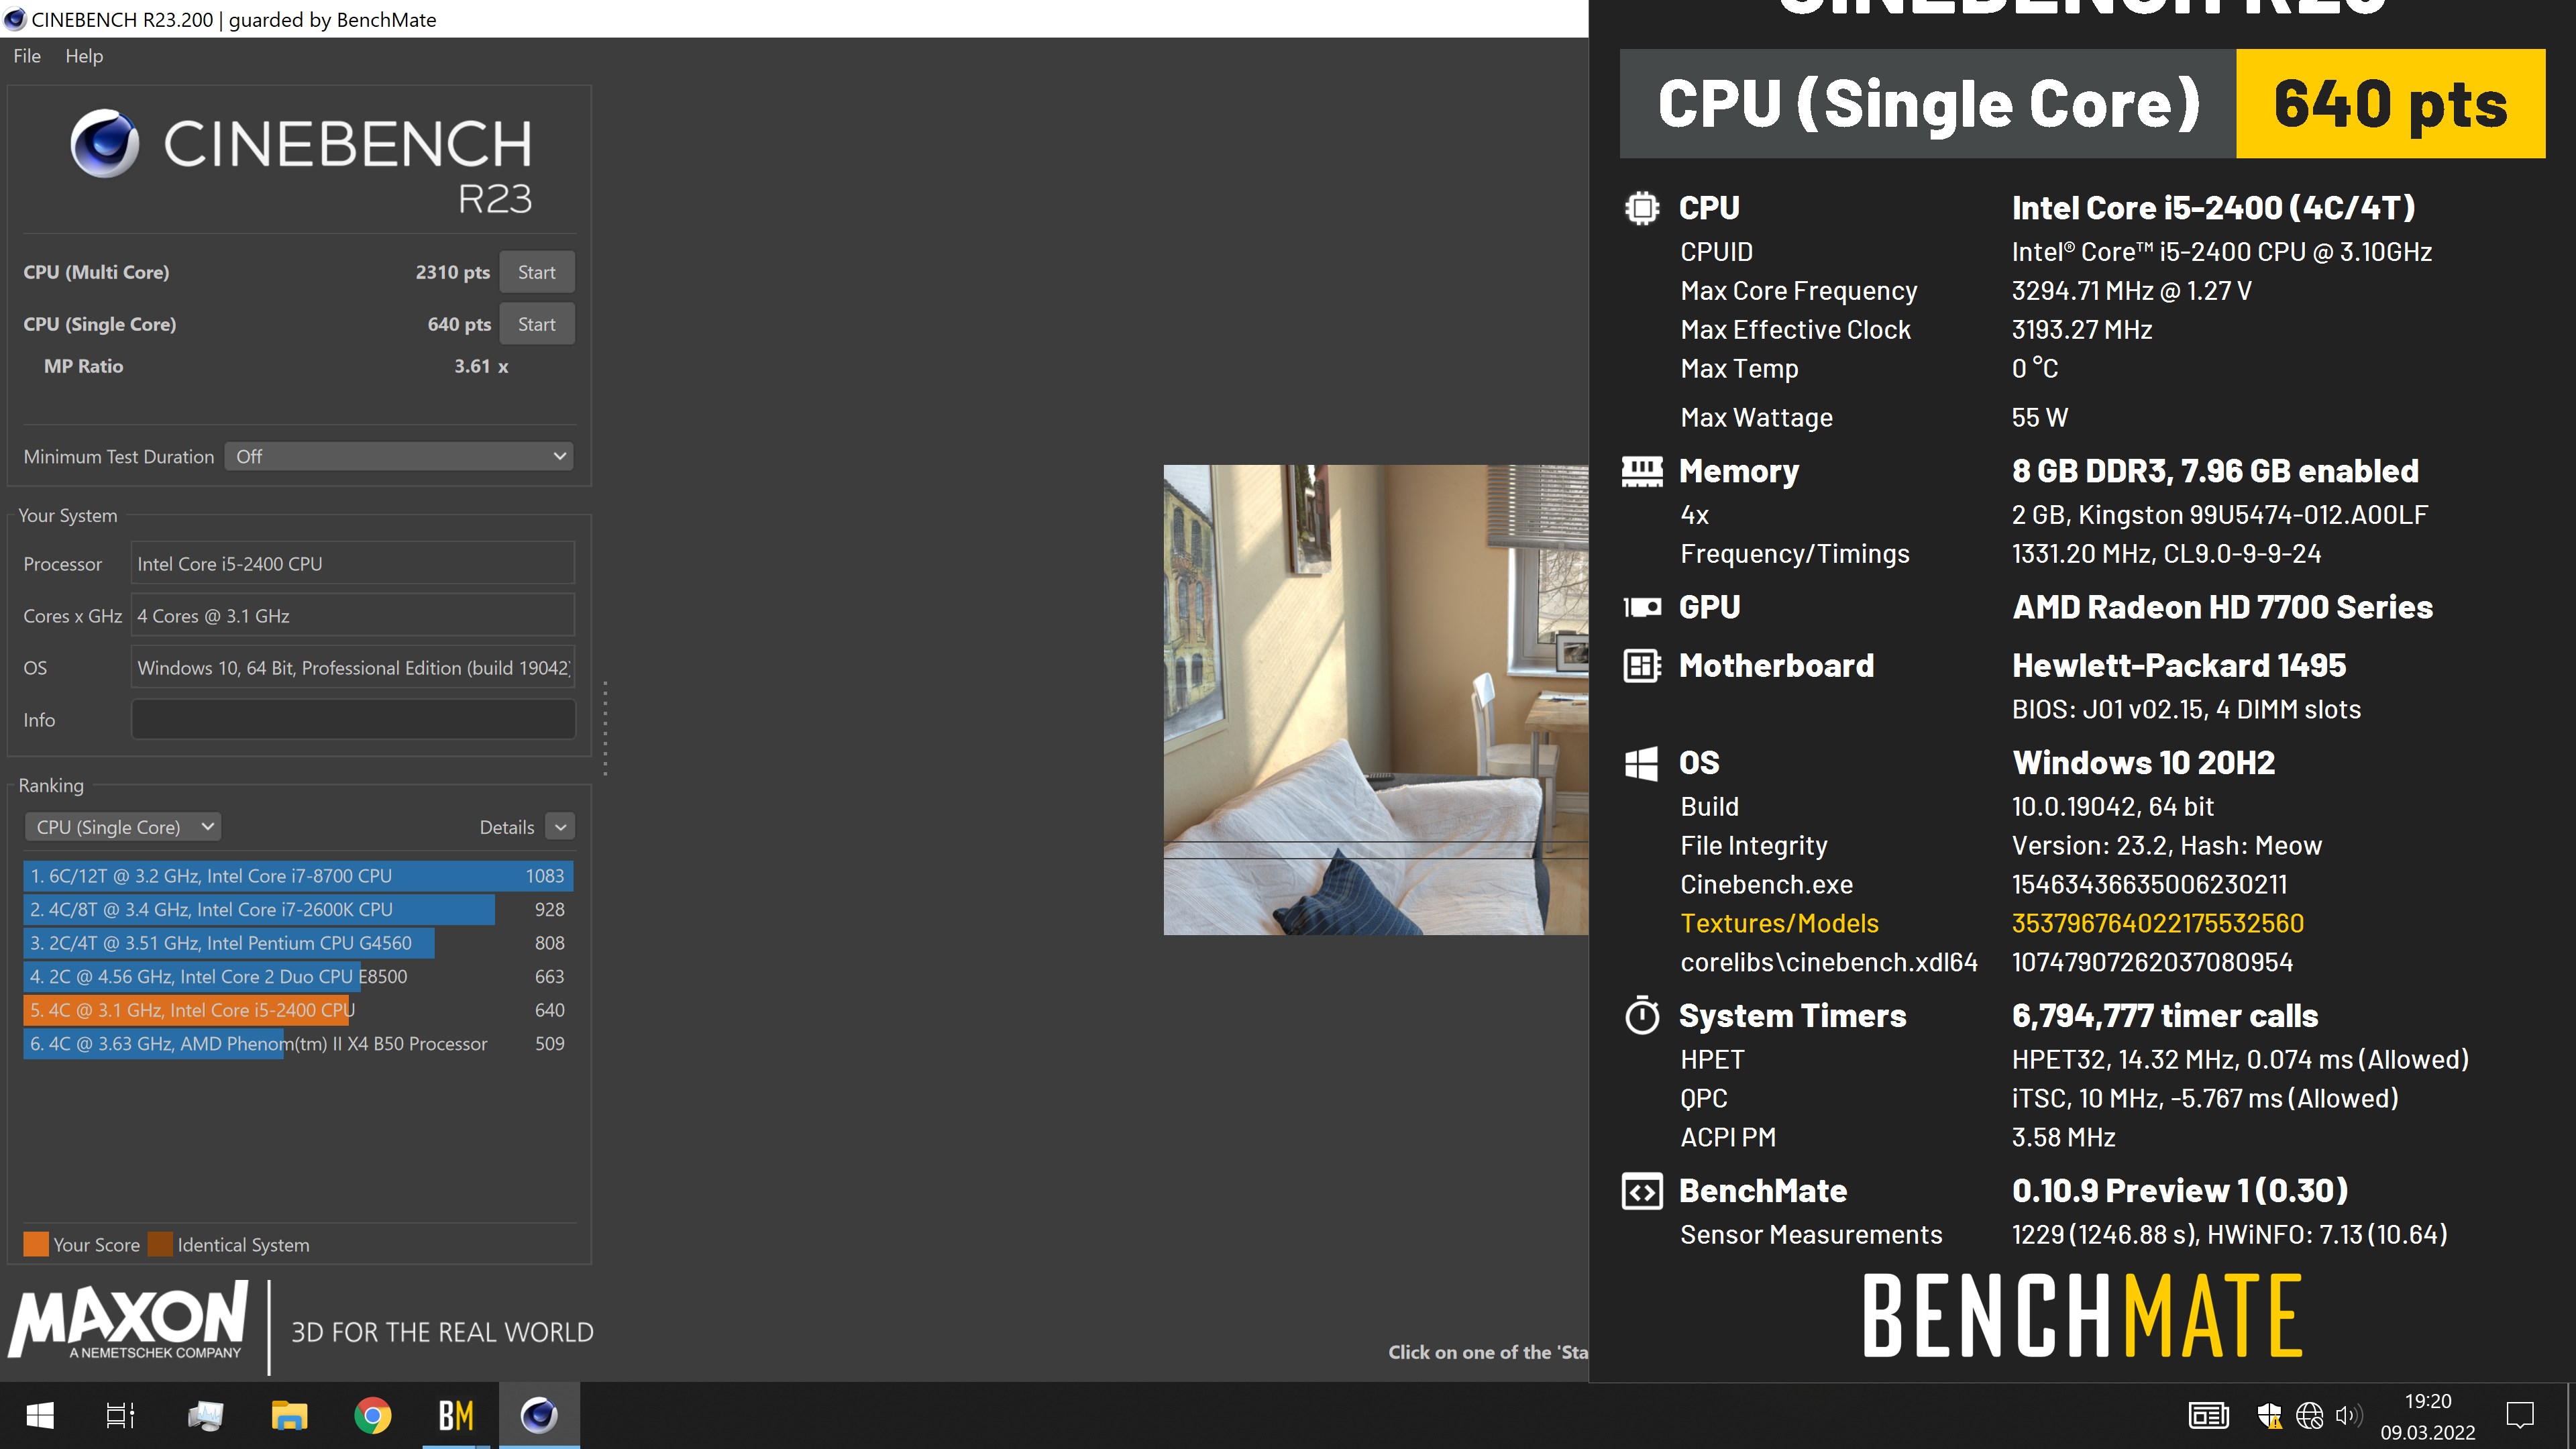Click the 6,794,777 timer calls value

click(2164, 1015)
